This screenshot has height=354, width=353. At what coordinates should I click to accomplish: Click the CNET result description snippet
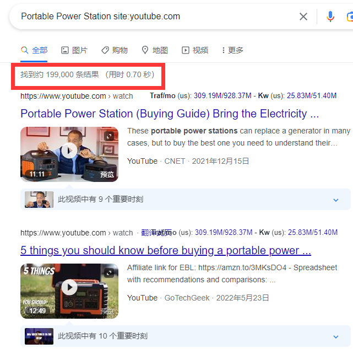pyautogui.click(x=238, y=137)
